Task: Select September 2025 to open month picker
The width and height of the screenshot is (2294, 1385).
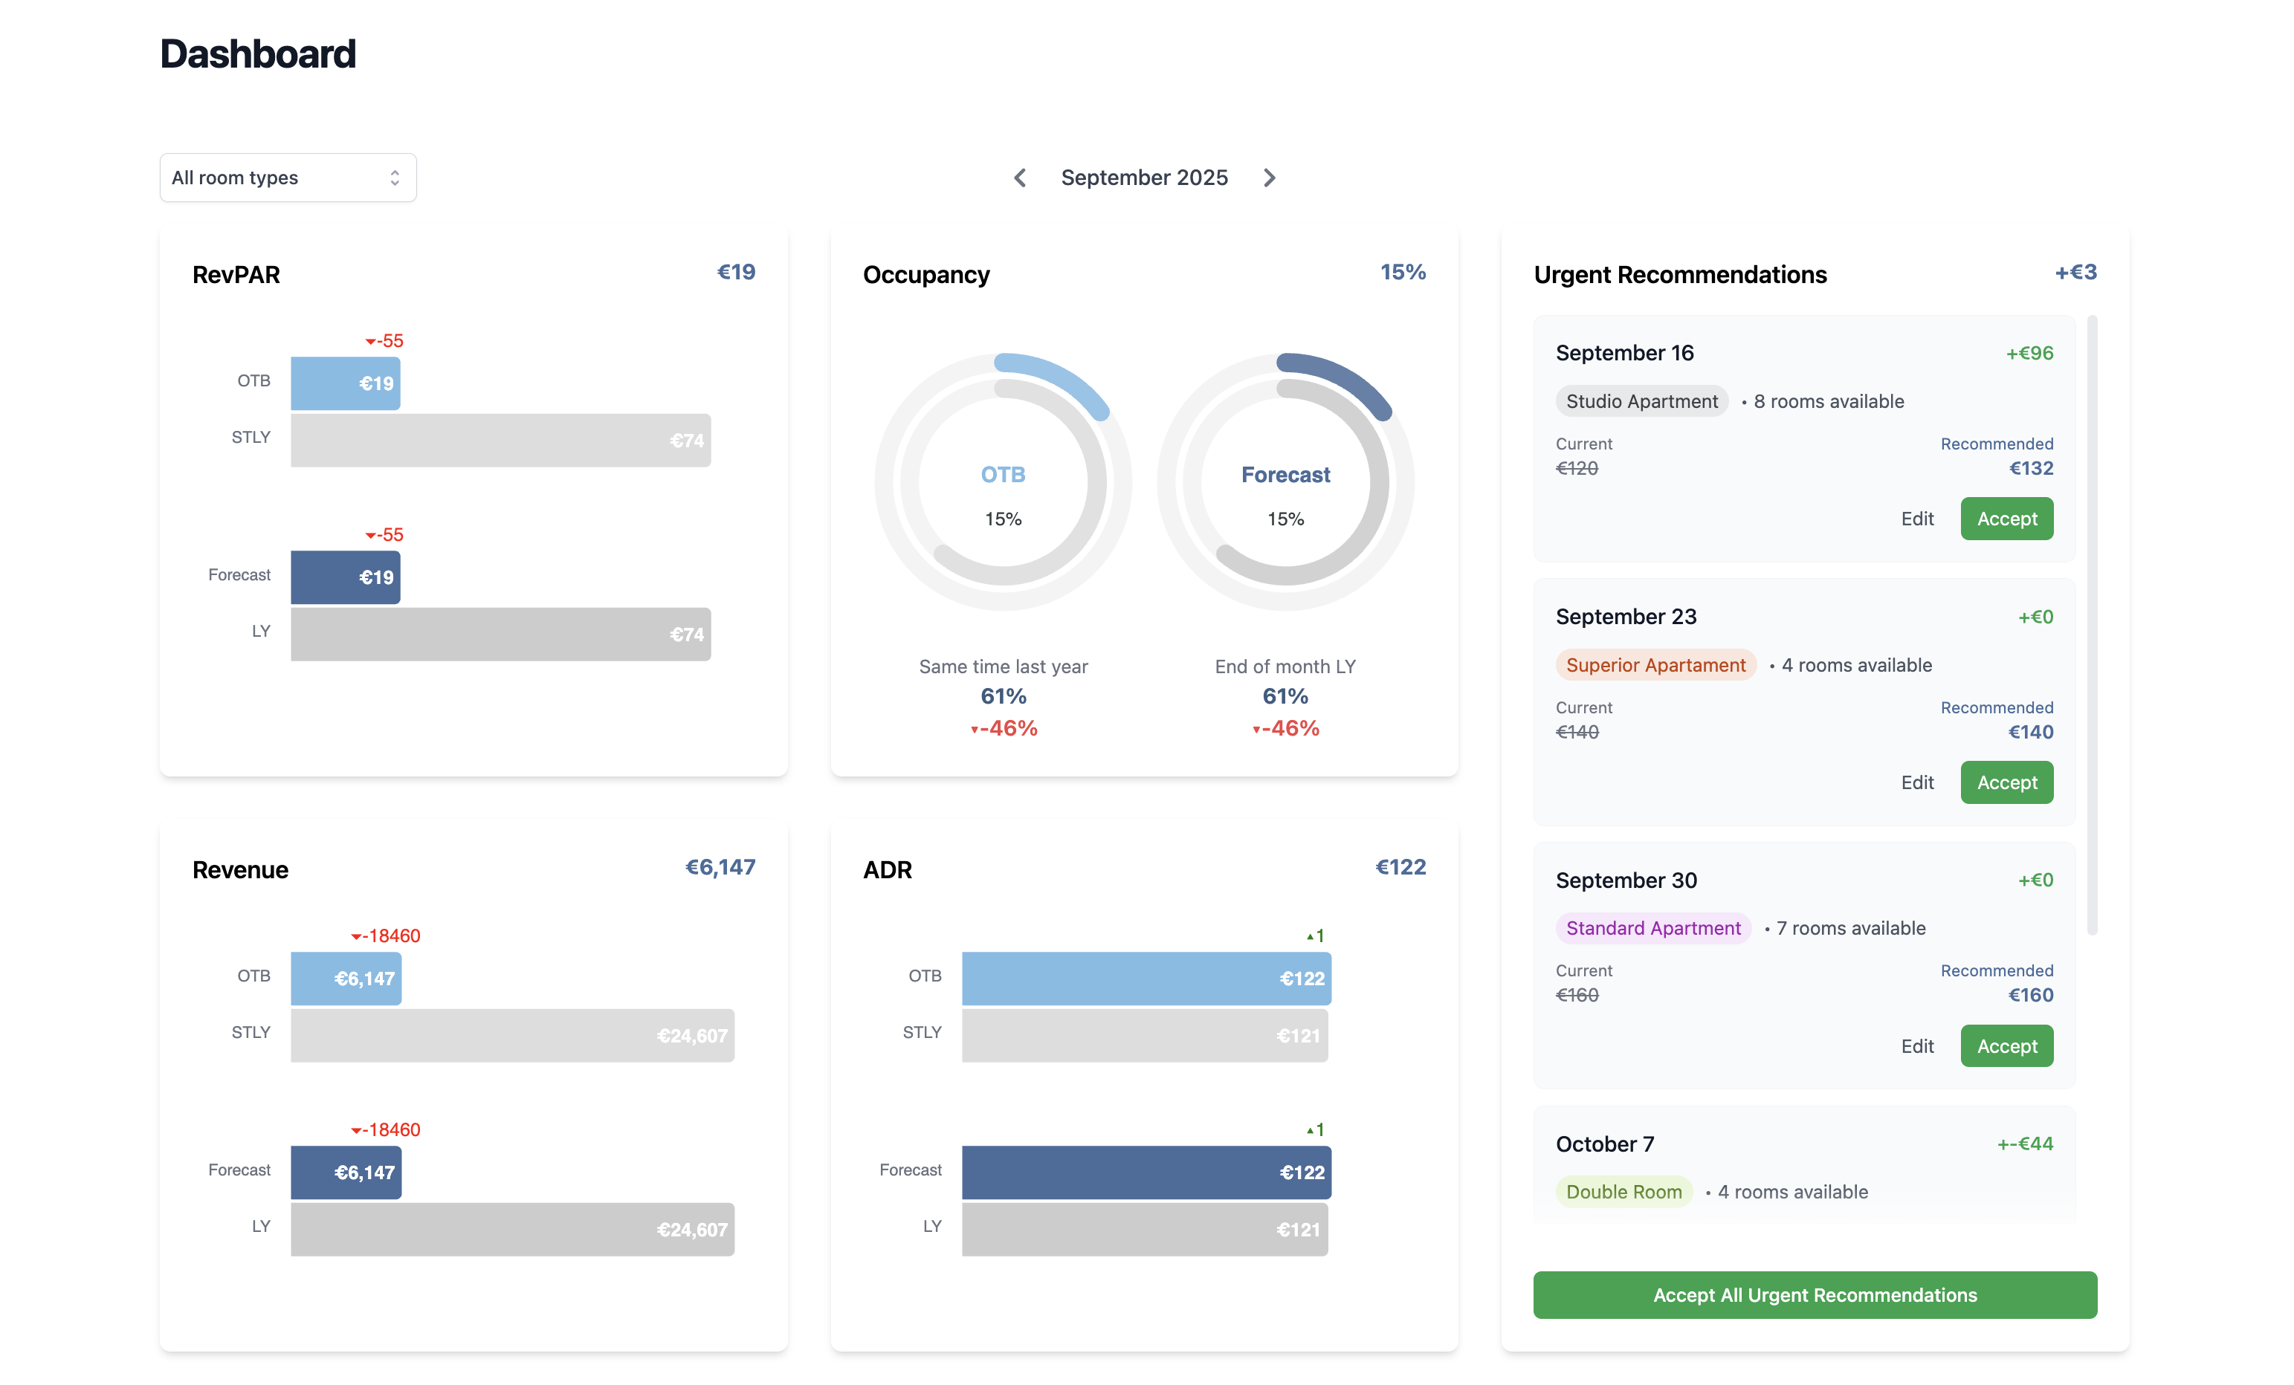Action: click(1144, 177)
